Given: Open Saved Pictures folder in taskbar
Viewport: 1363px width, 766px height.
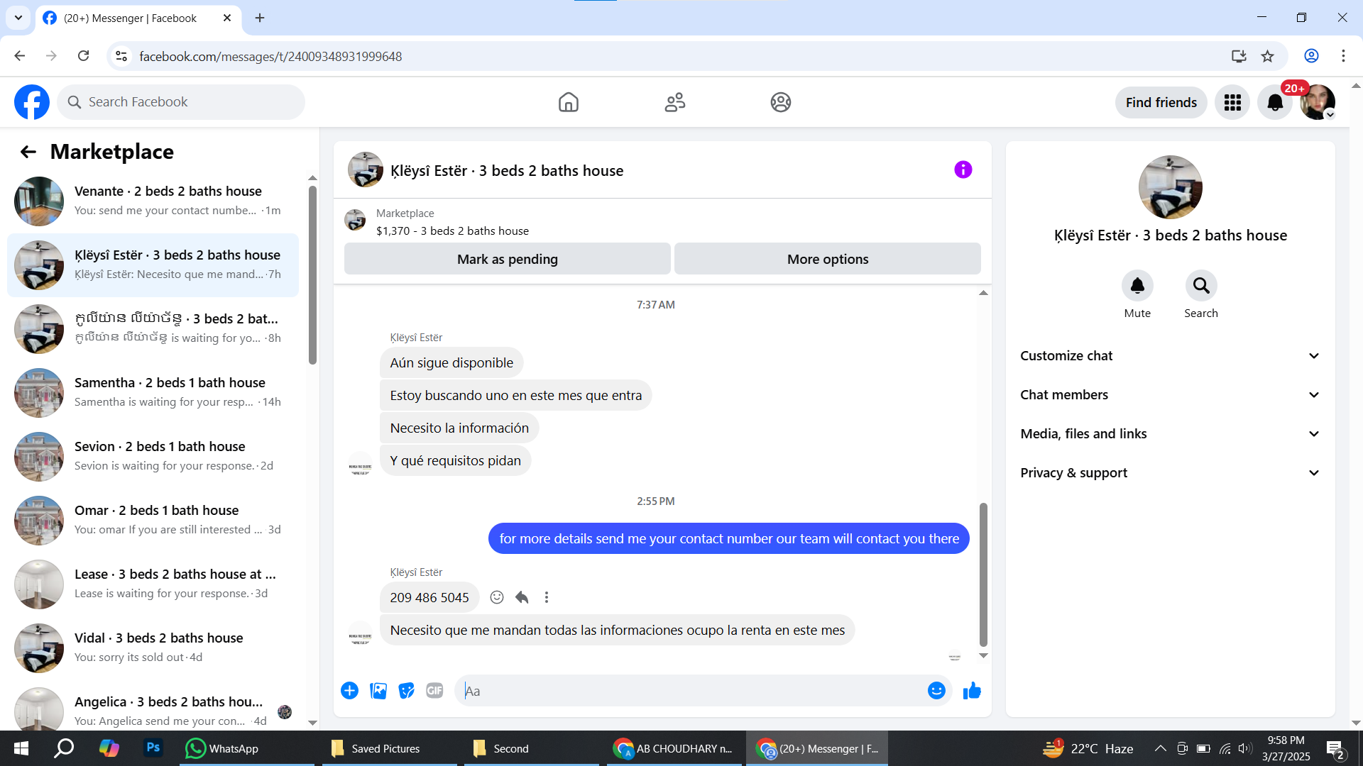Looking at the screenshot, I should [x=389, y=748].
